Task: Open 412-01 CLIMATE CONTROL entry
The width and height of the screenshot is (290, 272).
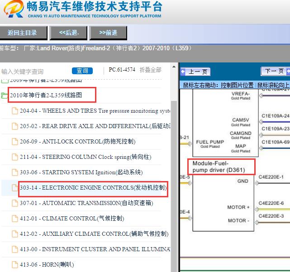Action: 72,218
